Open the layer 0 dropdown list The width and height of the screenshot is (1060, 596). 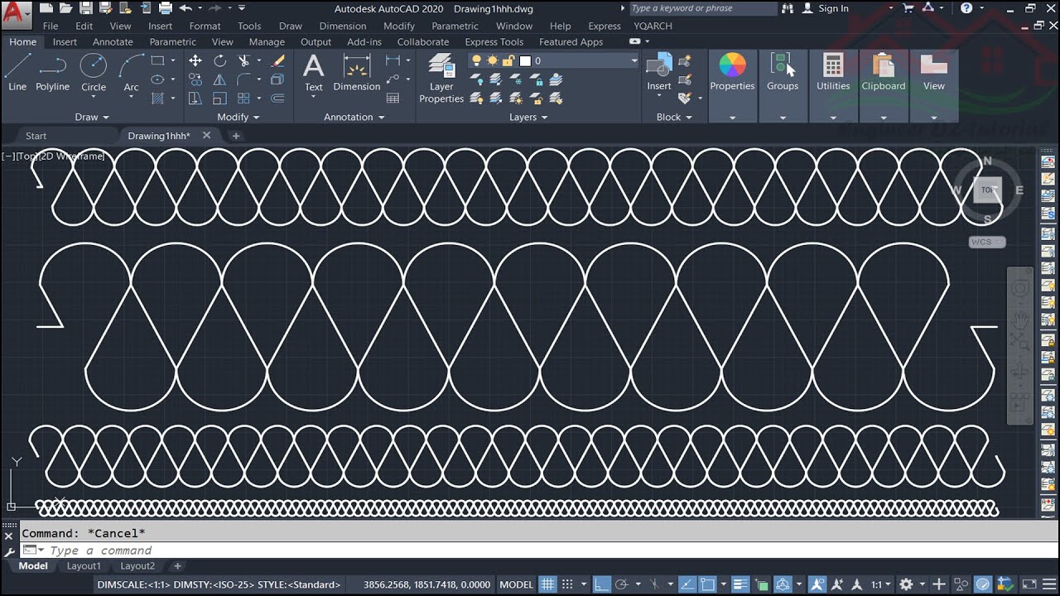pyautogui.click(x=634, y=60)
